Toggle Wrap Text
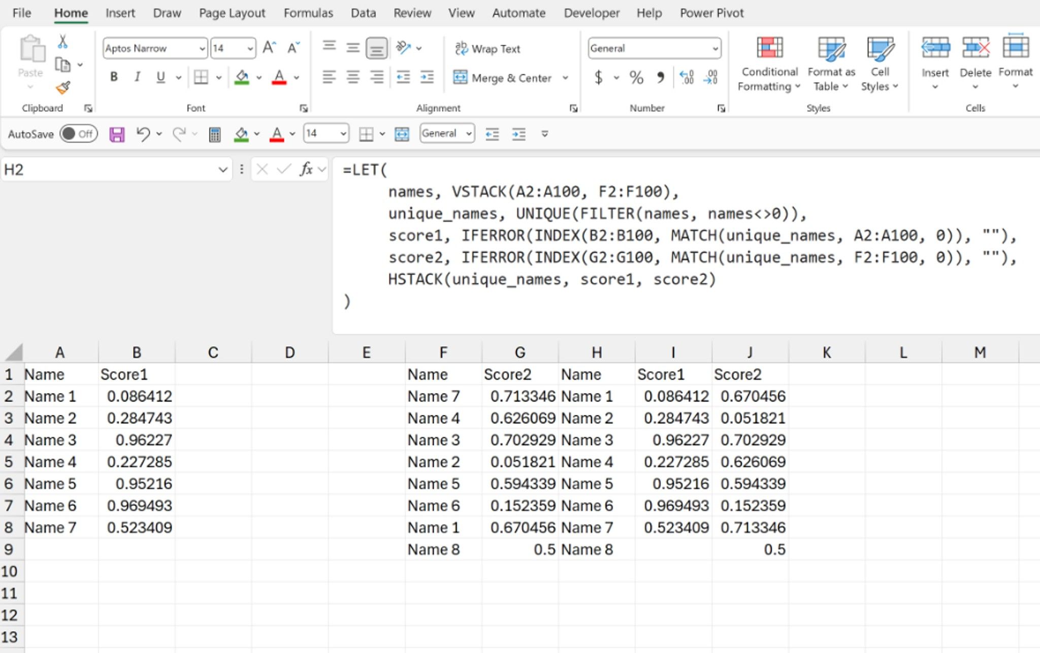 pyautogui.click(x=488, y=49)
